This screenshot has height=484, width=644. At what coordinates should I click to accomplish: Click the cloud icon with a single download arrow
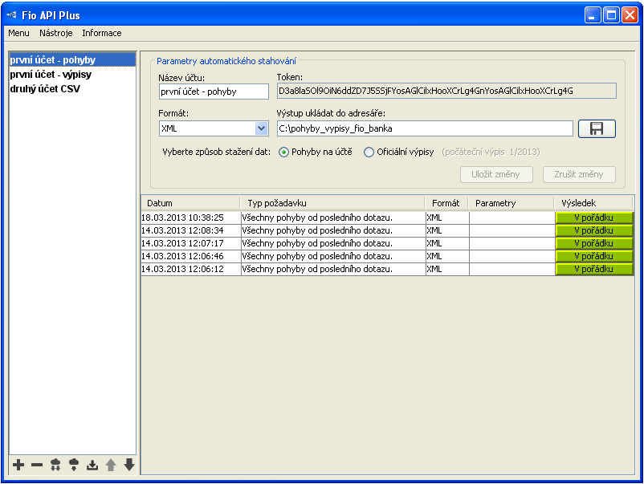point(74,465)
